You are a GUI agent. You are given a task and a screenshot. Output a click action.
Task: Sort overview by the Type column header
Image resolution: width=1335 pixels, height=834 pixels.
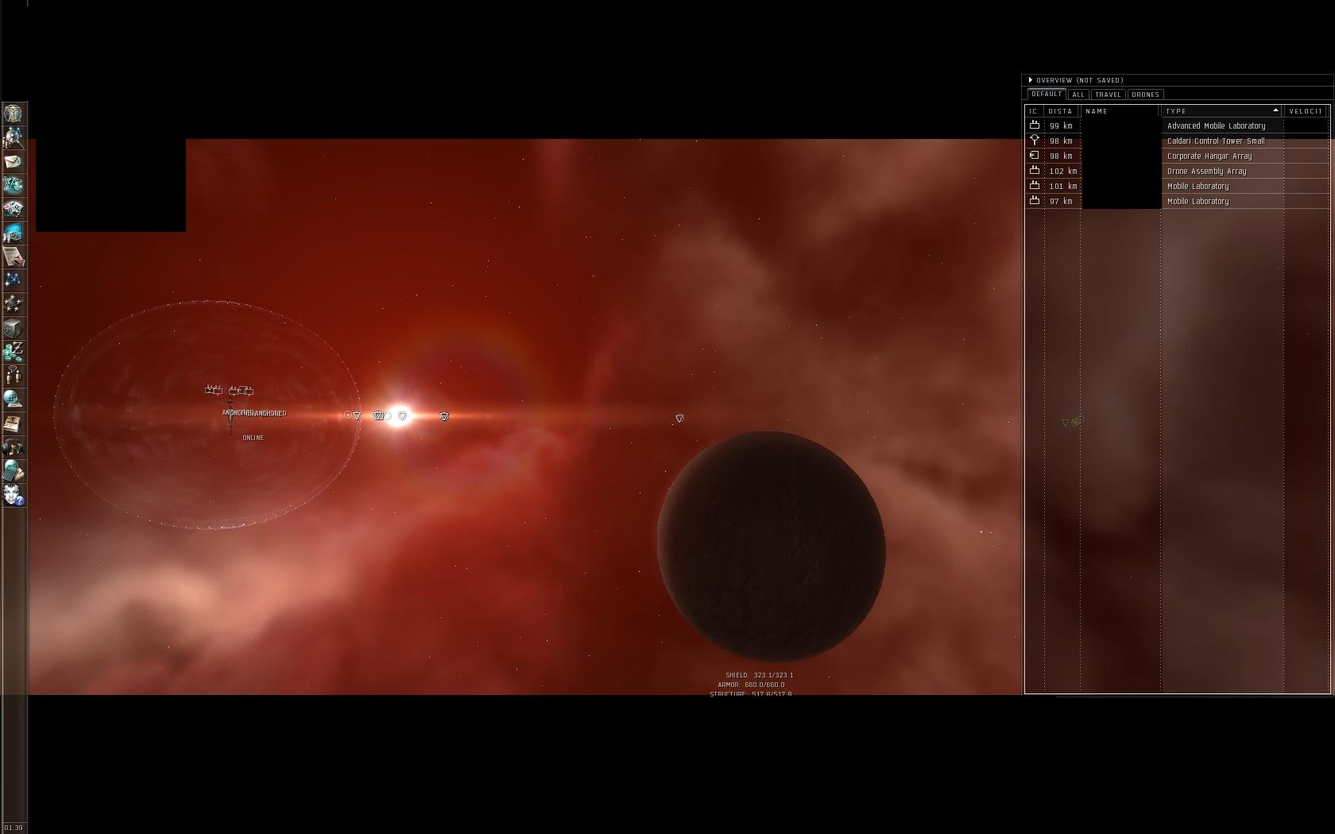[x=1222, y=111]
